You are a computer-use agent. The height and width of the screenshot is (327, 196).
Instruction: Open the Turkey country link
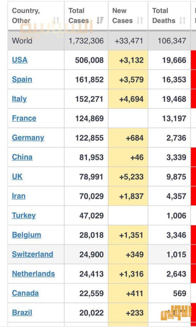(x=24, y=216)
